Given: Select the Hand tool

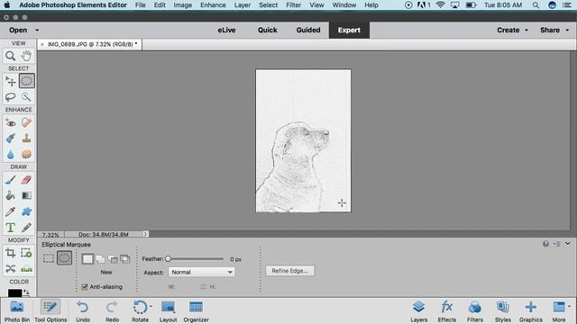Looking at the screenshot, I should click(26, 56).
